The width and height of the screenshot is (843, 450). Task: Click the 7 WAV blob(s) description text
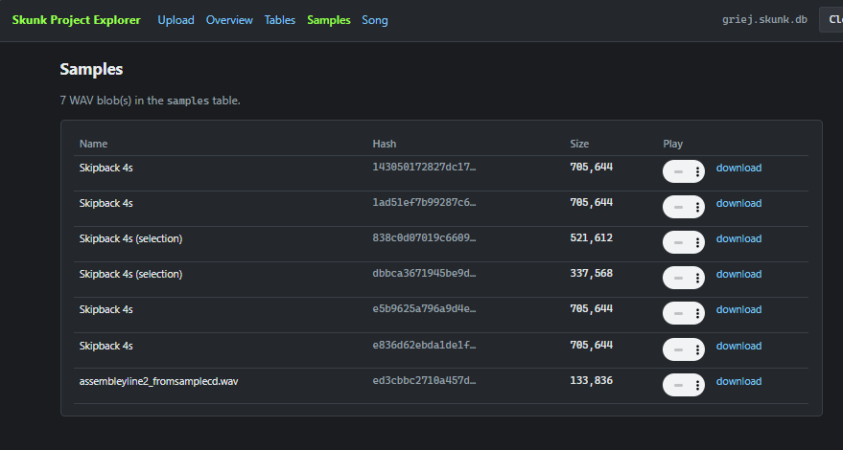(x=150, y=101)
